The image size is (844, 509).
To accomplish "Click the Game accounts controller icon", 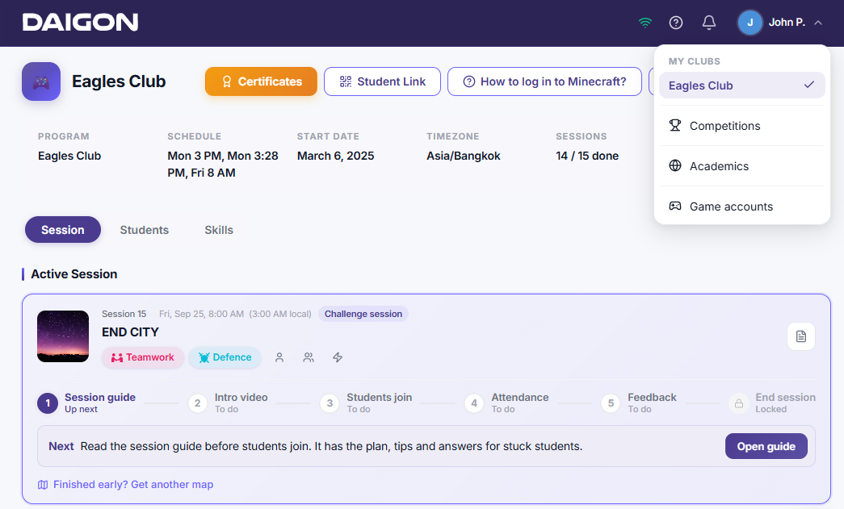I will 675,206.
